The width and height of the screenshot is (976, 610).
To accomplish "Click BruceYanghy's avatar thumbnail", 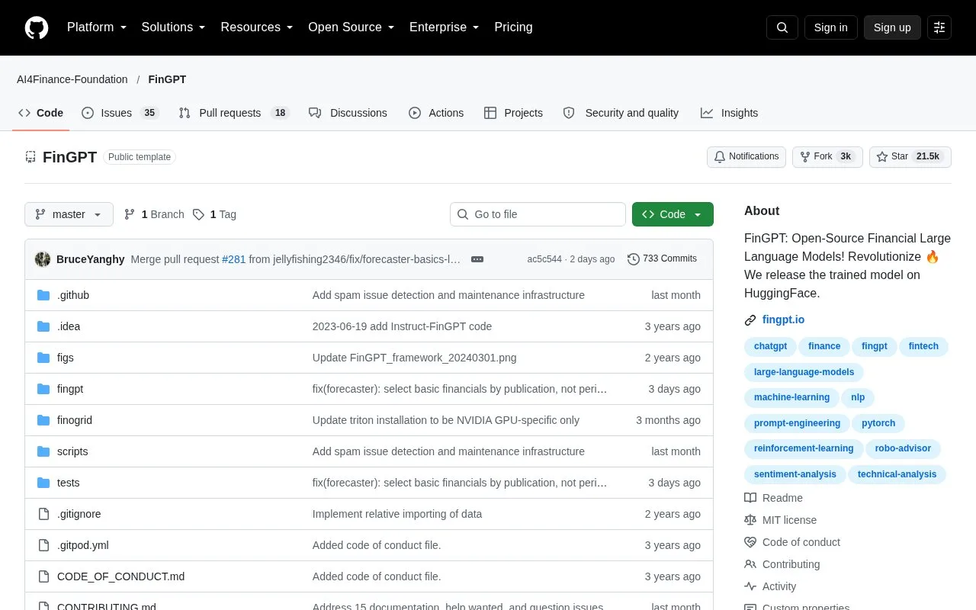I will click(x=43, y=259).
